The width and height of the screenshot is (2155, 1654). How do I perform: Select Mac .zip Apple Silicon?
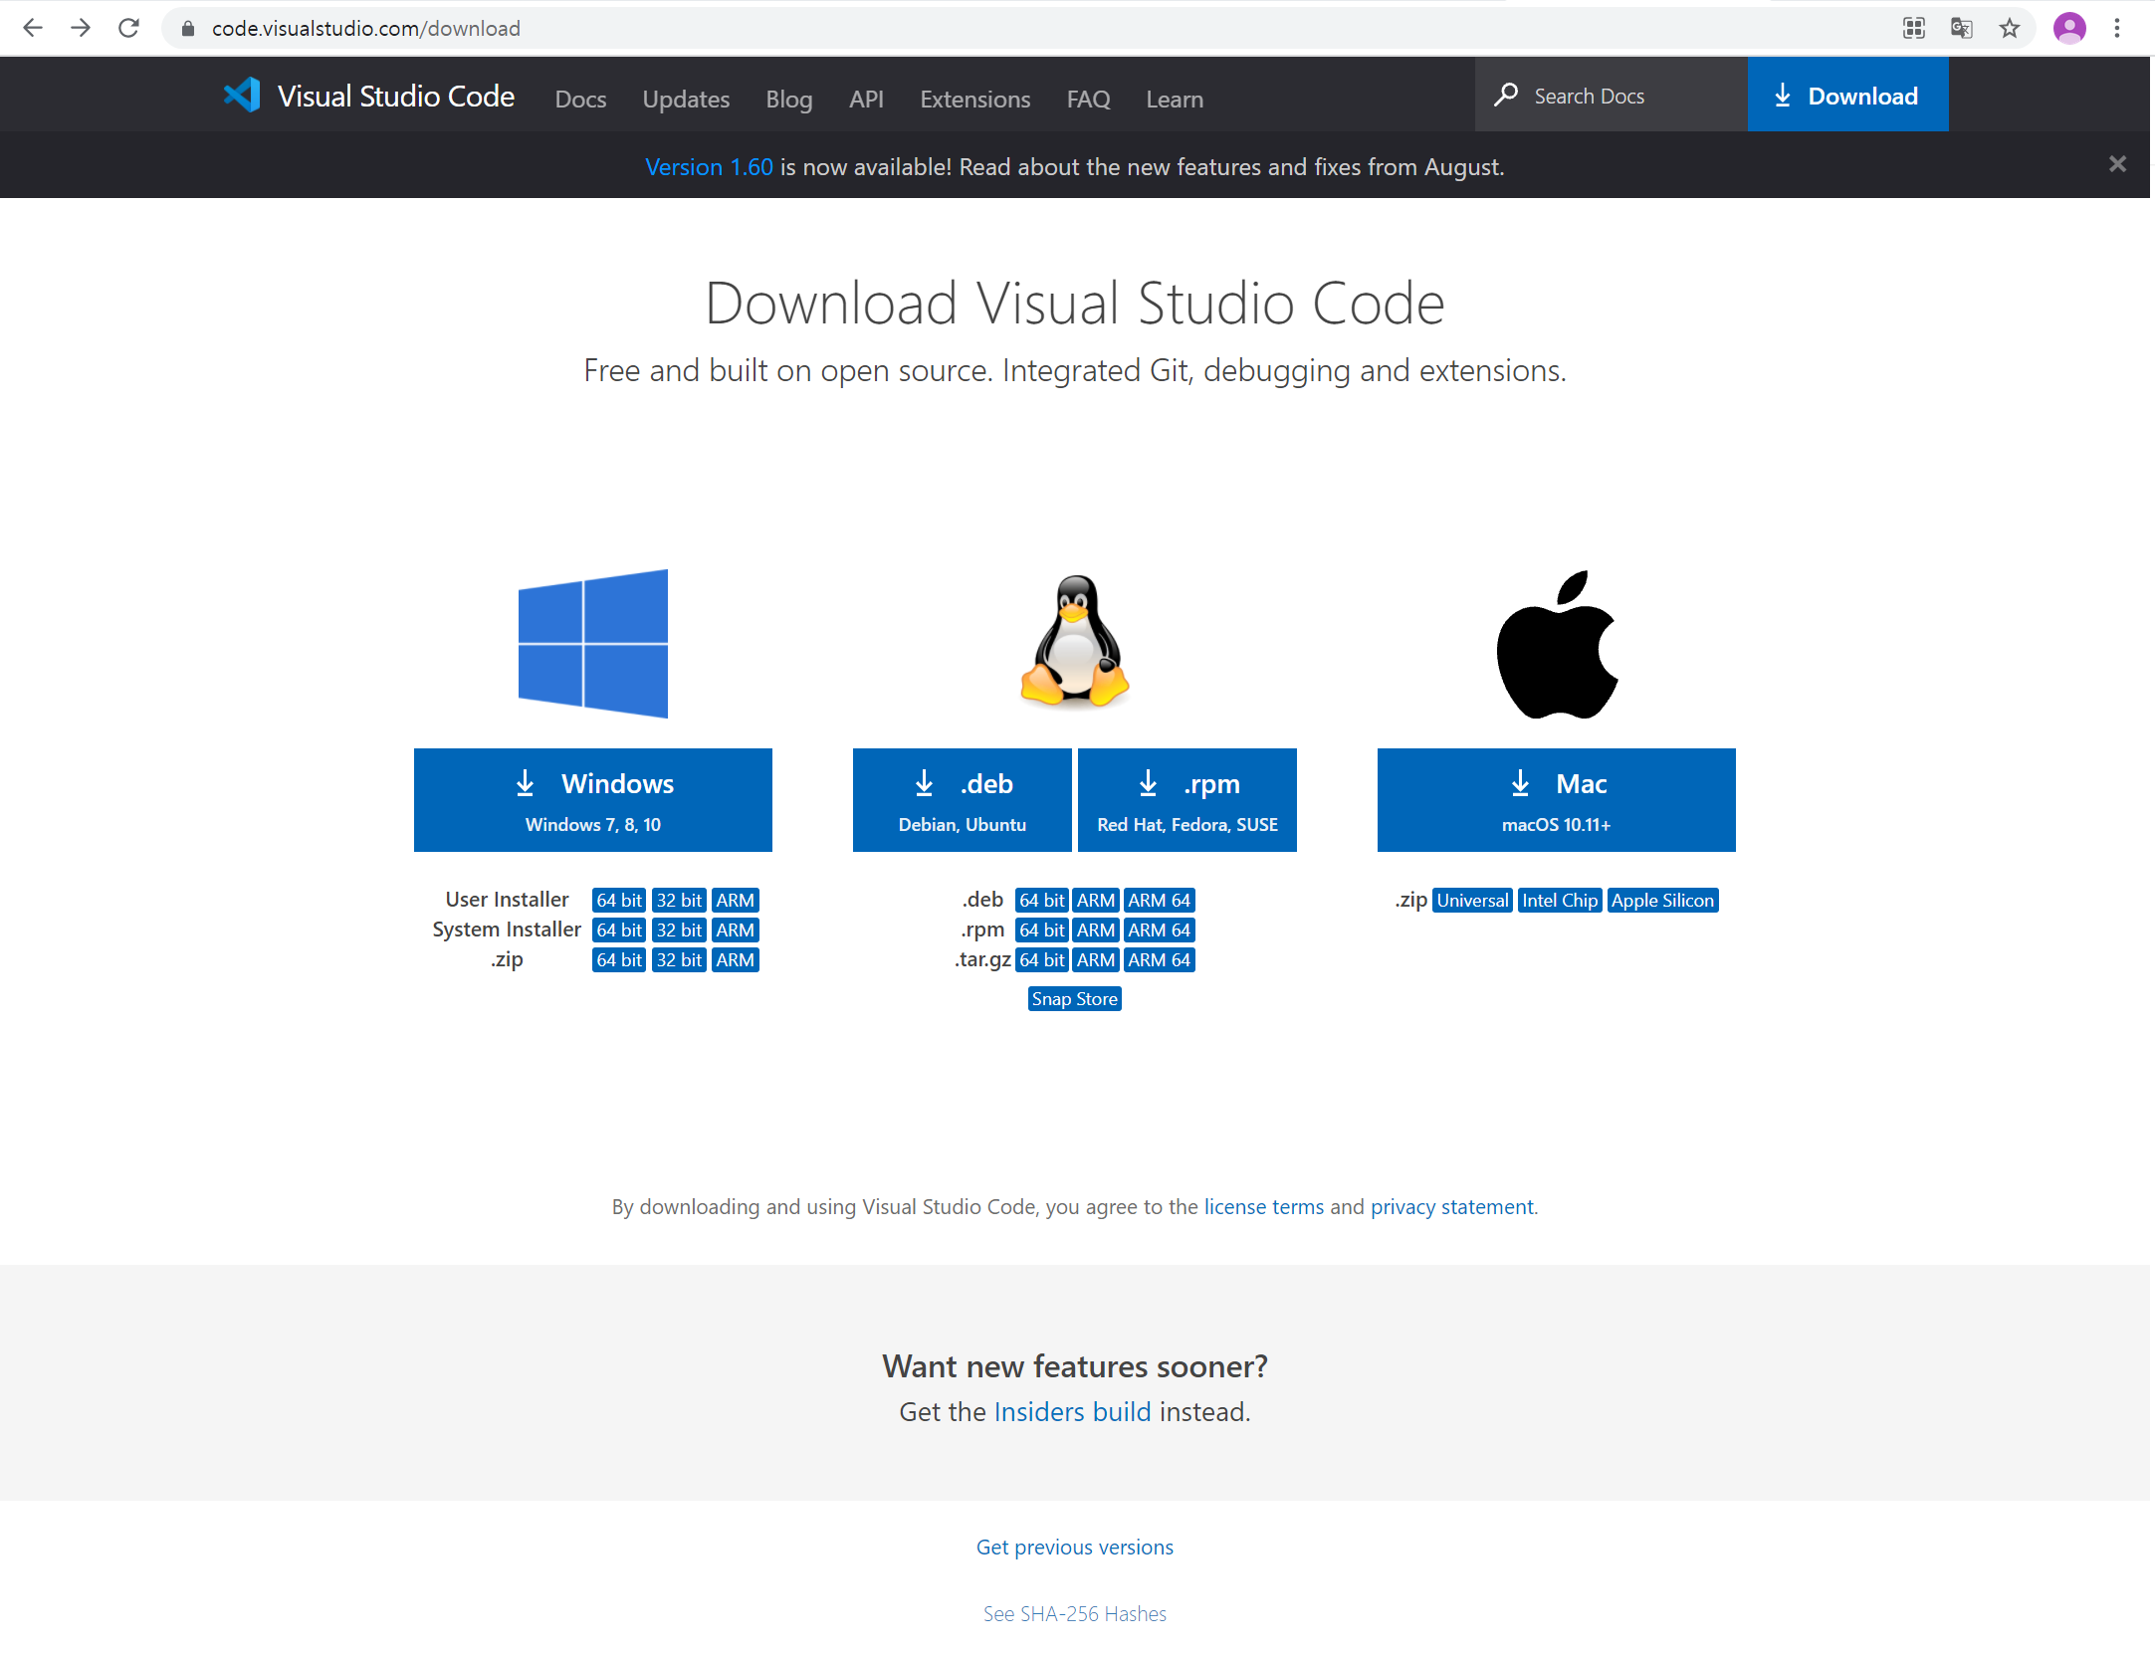point(1663,901)
